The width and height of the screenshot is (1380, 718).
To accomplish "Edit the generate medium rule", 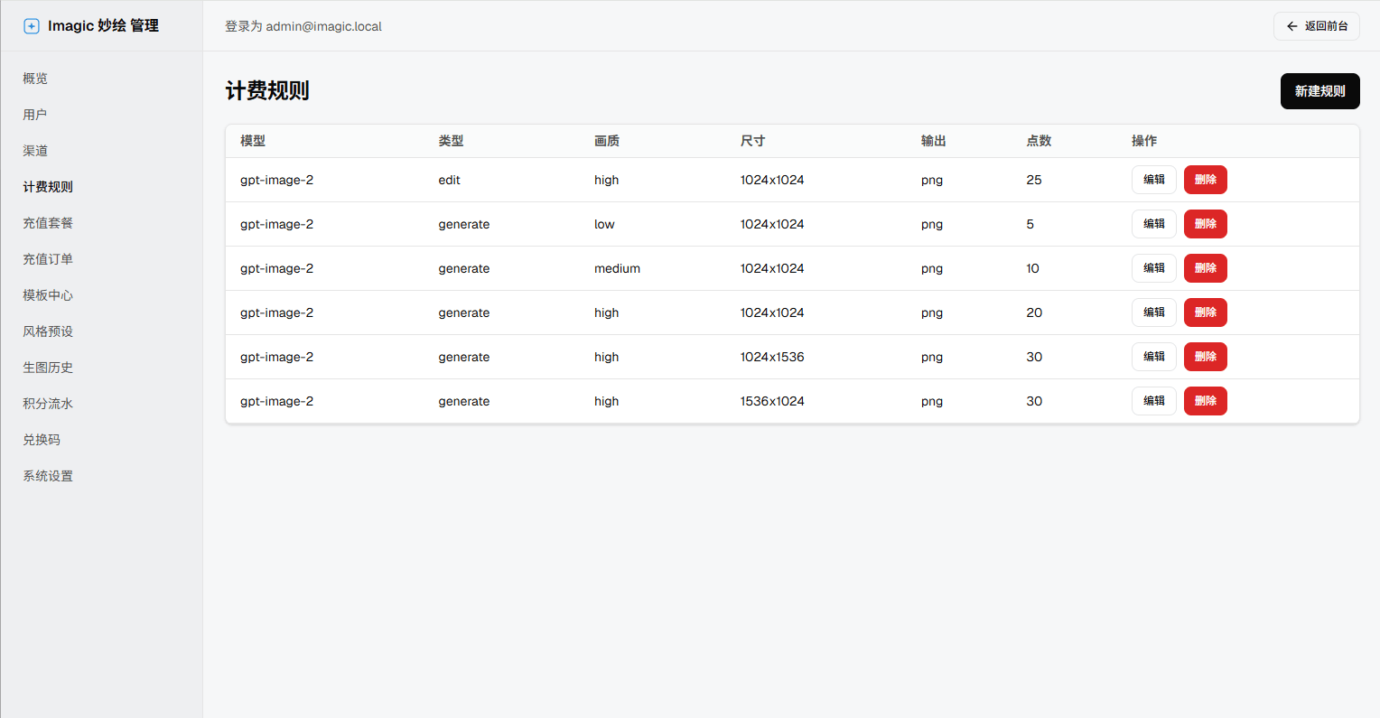I will [1154, 268].
